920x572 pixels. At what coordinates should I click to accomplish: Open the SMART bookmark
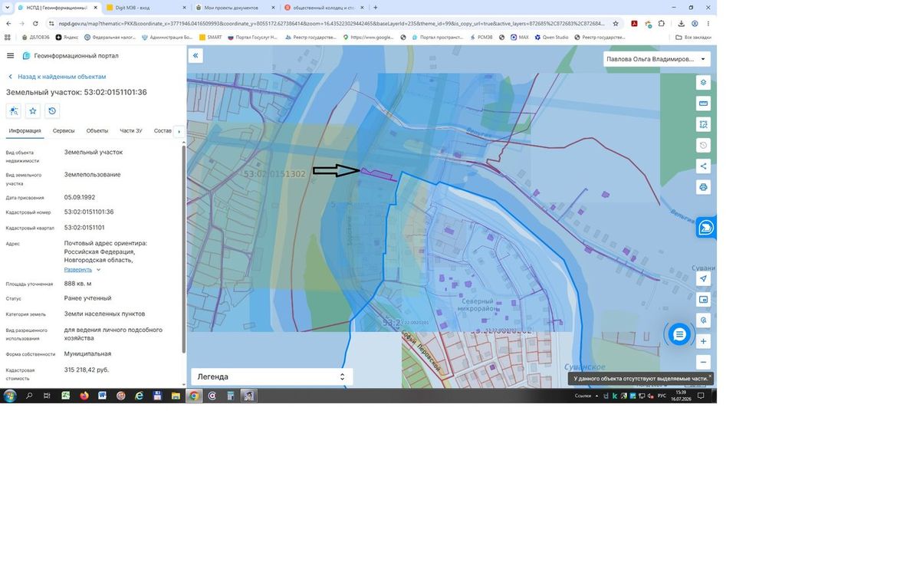211,37
